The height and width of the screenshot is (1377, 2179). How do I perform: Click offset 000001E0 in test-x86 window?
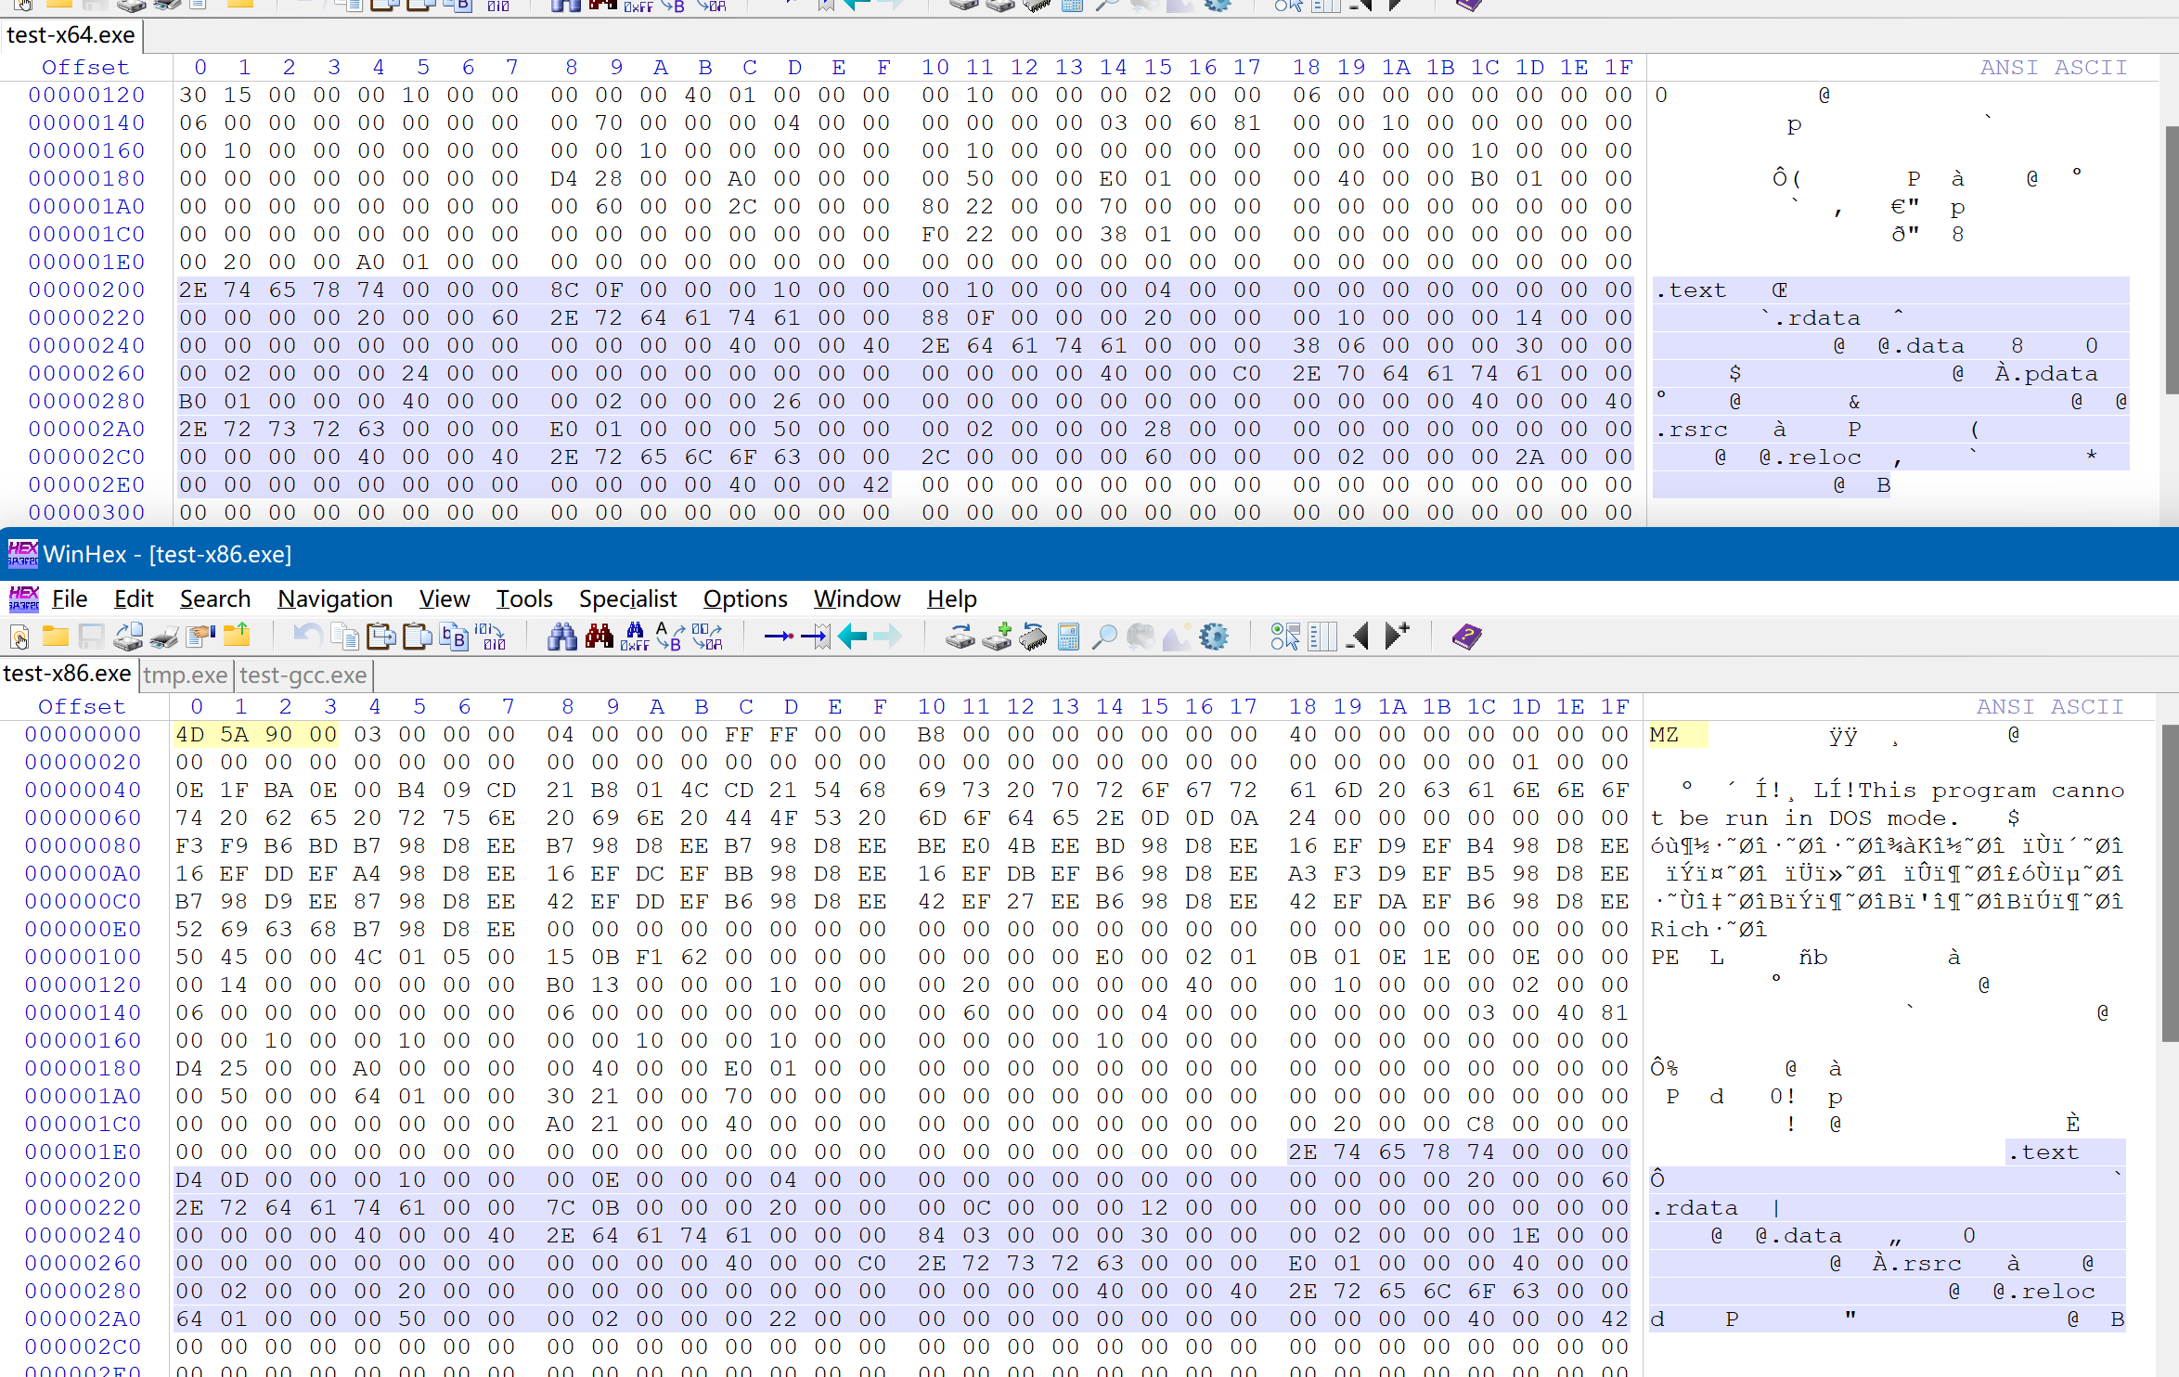(x=84, y=1152)
